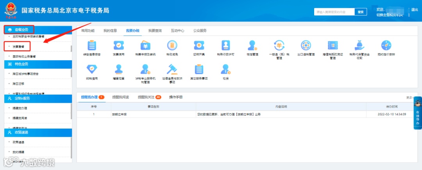Switch to 互动中心 tab
422x170 pixels.
pos(177,30)
